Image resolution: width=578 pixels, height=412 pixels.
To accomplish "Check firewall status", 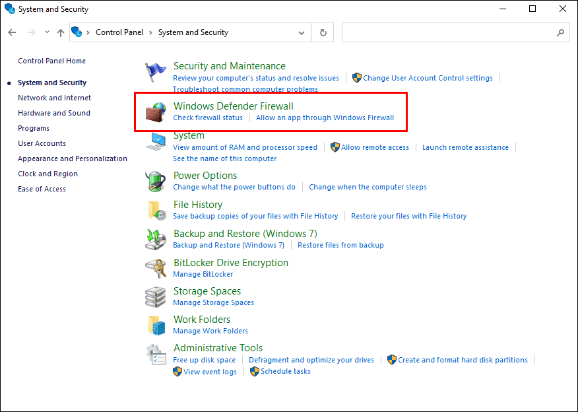I will (x=208, y=118).
